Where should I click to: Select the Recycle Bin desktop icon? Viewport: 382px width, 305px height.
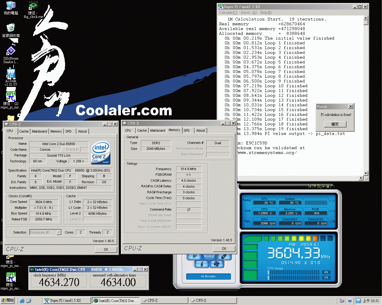(11, 30)
